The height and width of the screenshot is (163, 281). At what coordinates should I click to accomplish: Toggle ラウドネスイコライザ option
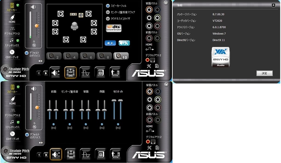coord(108,18)
